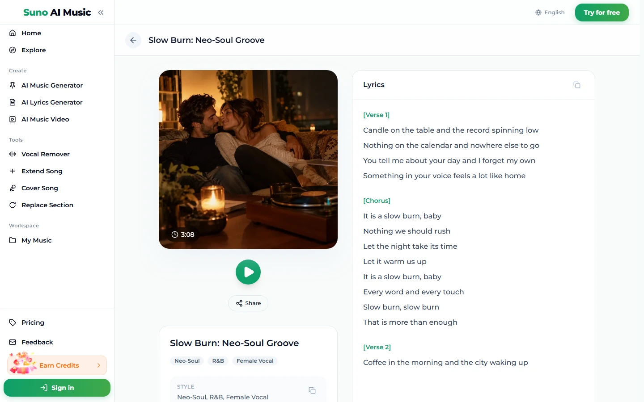Click the Female Vocal tag chip

pyautogui.click(x=255, y=361)
